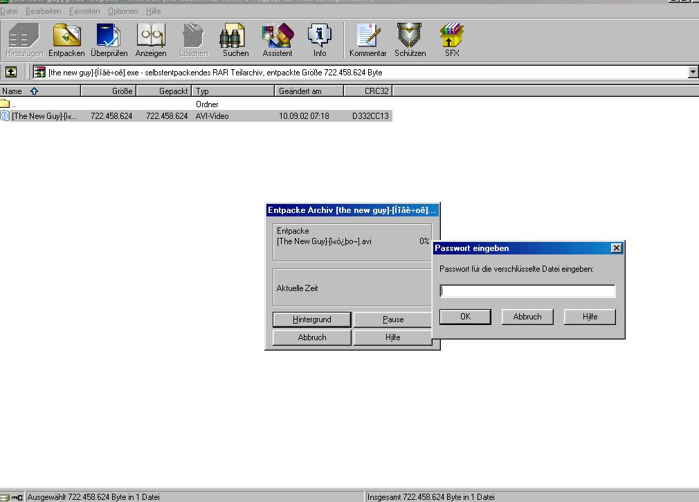Focus the password input field
The width and height of the screenshot is (699, 502).
tap(527, 291)
